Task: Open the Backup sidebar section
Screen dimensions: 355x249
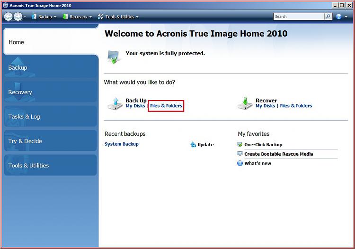Action: click(50, 67)
